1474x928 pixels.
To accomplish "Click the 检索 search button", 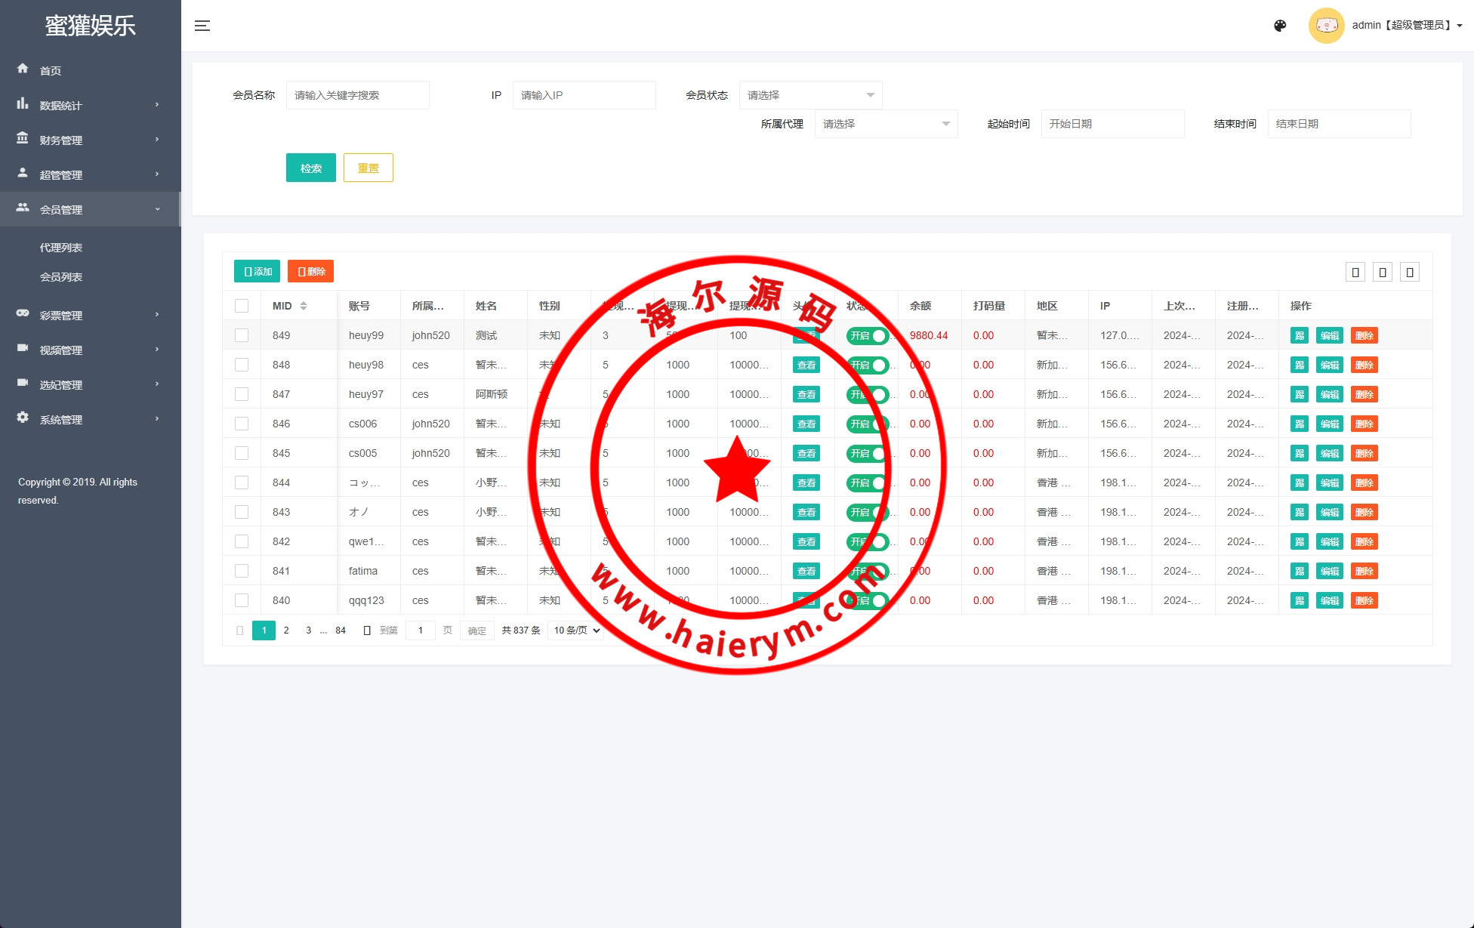I will [311, 168].
